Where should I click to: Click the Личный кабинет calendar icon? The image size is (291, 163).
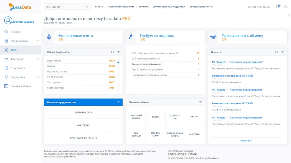coord(6,86)
